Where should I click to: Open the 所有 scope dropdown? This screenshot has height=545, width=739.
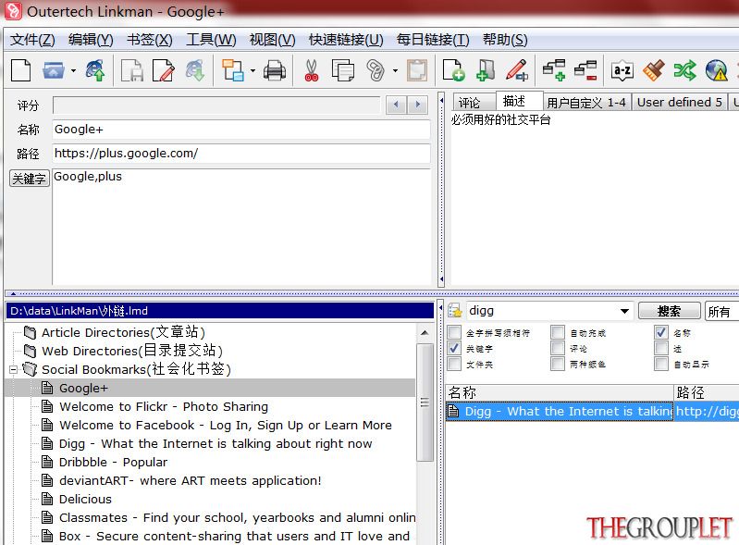click(721, 312)
